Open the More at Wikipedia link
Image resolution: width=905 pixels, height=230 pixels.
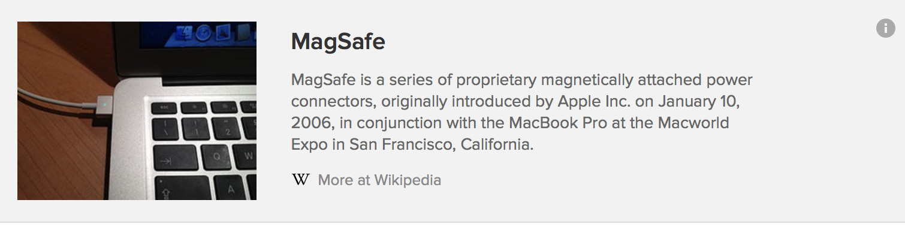click(379, 180)
